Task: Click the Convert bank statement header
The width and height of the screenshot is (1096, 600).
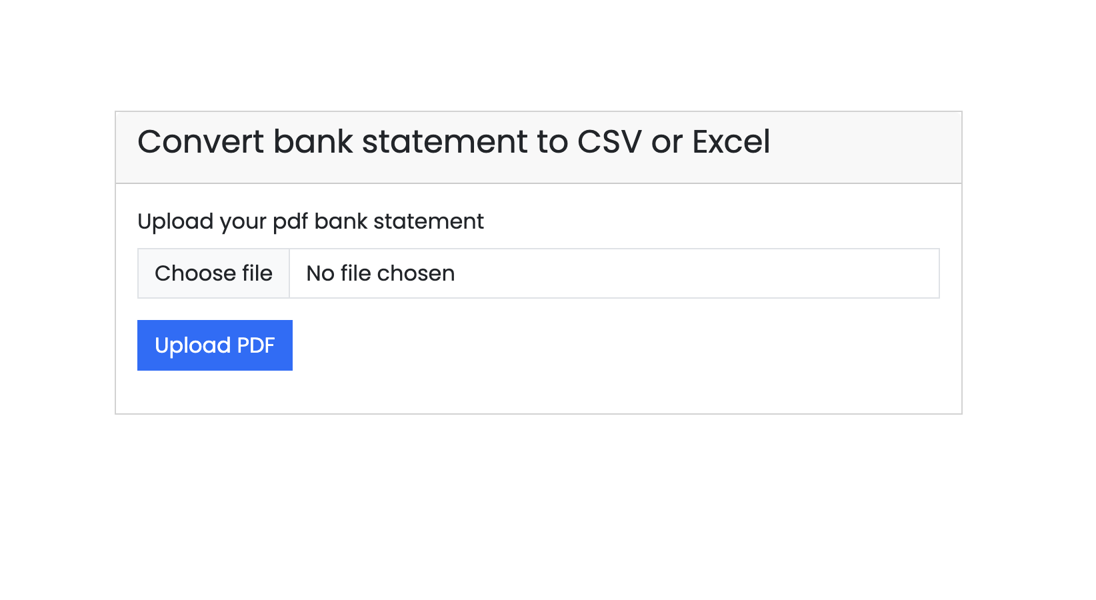Action: pos(453,141)
